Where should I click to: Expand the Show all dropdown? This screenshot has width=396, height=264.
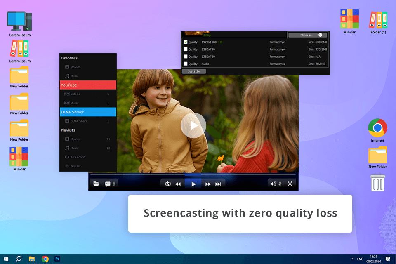click(308, 35)
